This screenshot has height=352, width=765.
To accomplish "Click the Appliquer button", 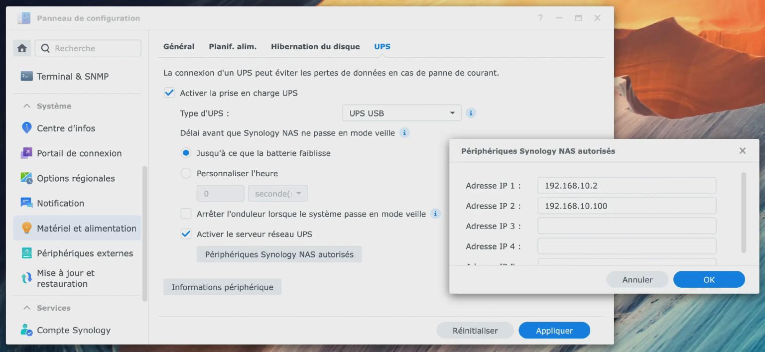I will coord(554,331).
